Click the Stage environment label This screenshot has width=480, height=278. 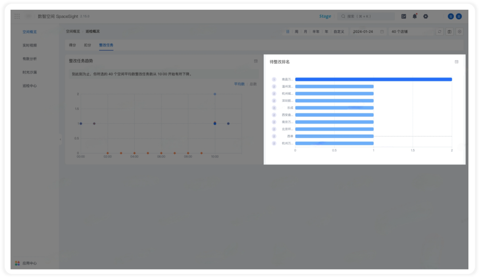325,16
